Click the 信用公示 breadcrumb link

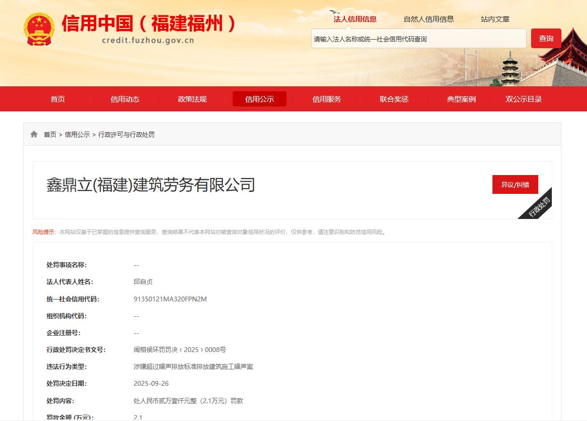tap(77, 135)
